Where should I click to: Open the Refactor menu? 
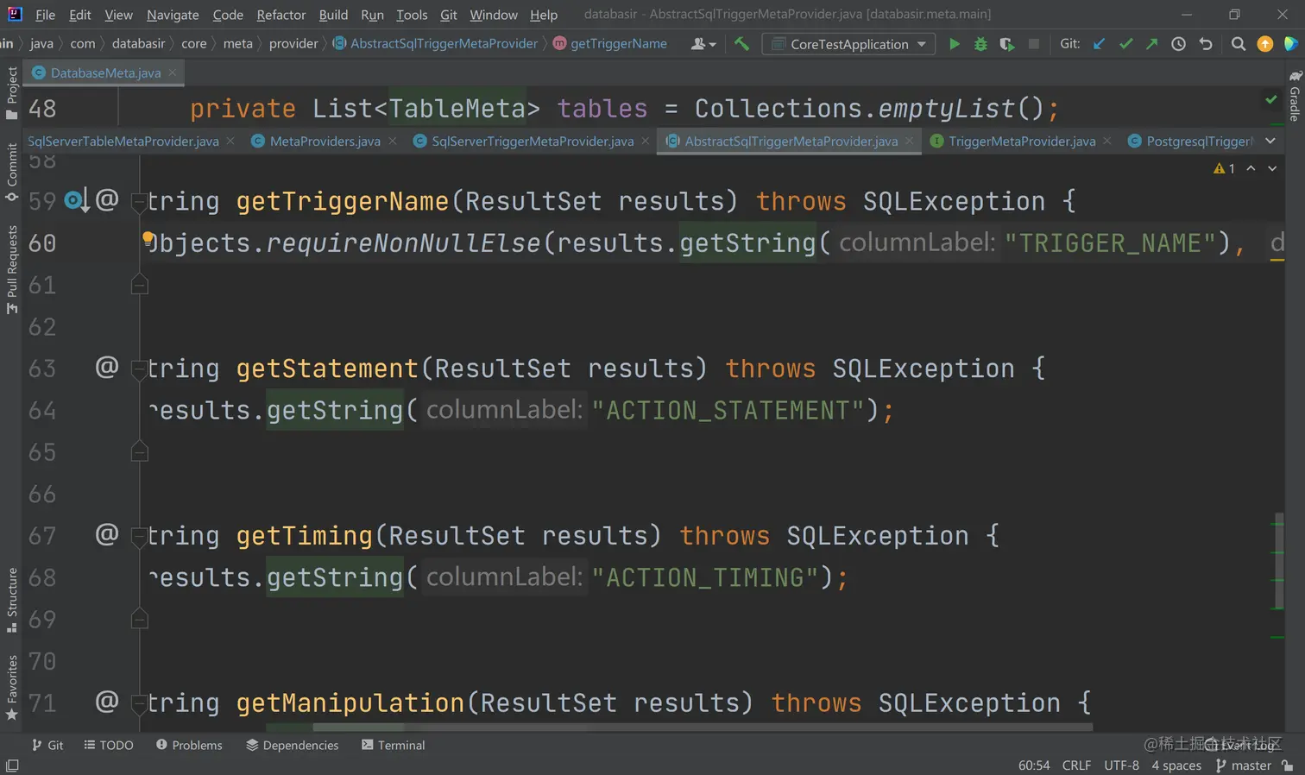[281, 15]
